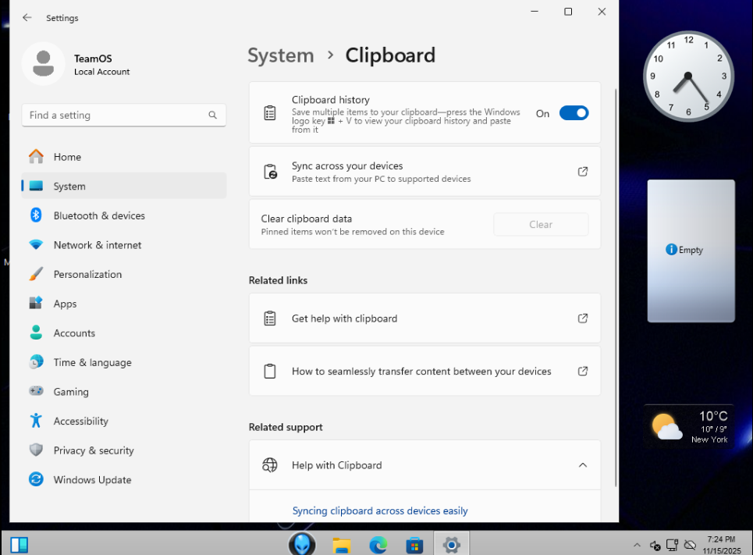The image size is (753, 555).
Task: Open Syncing clipboard across devices easily link
Action: [x=380, y=511]
